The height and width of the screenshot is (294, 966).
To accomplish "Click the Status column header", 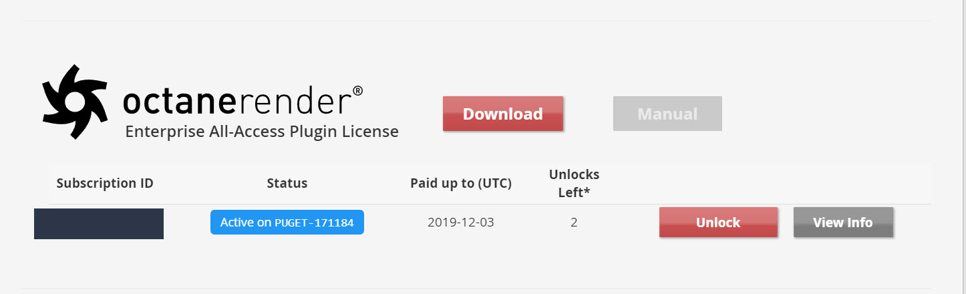I will point(287,183).
